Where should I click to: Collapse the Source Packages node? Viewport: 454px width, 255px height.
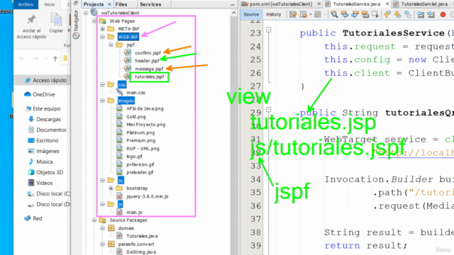[x=94, y=220]
